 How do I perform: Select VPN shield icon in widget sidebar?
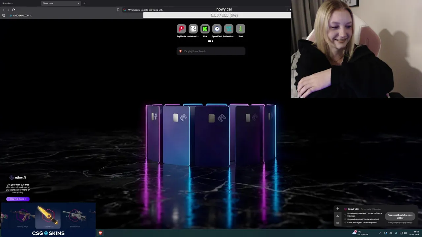[337, 209]
